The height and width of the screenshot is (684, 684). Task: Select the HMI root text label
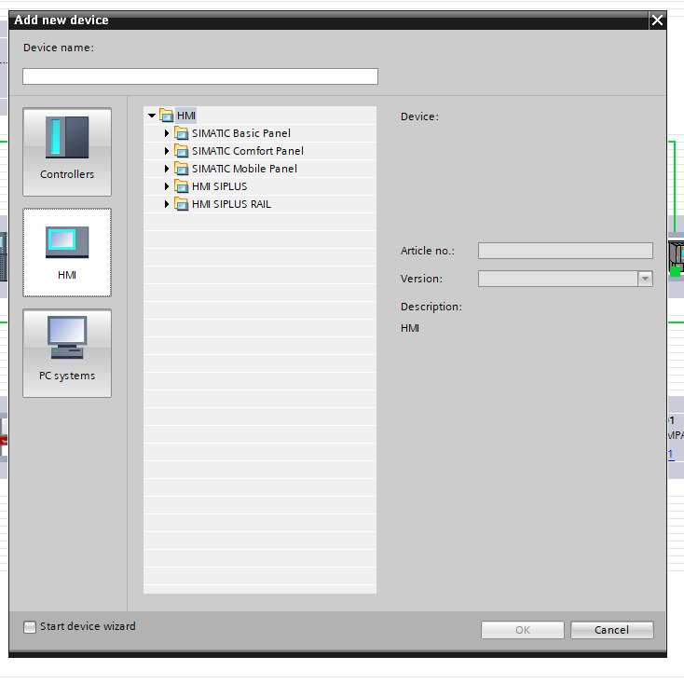click(x=185, y=116)
